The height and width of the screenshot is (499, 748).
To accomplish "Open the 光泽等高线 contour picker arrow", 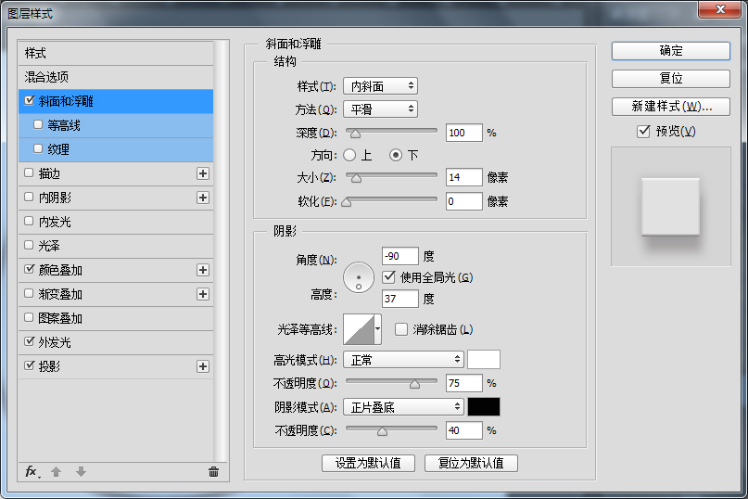I will [378, 329].
